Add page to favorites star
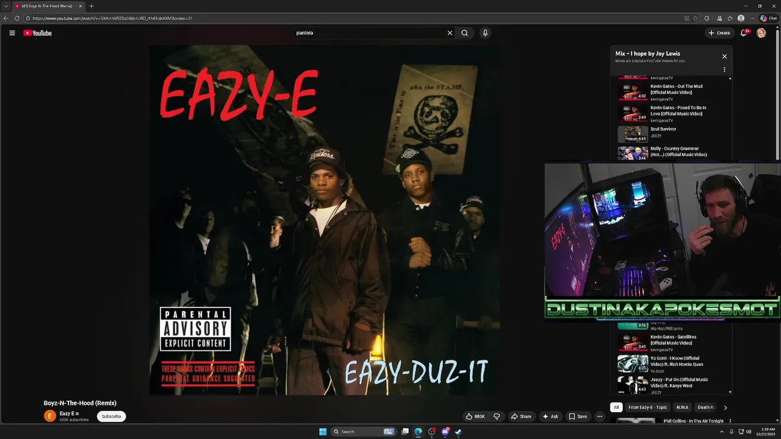The height and width of the screenshot is (439, 781). (696, 18)
